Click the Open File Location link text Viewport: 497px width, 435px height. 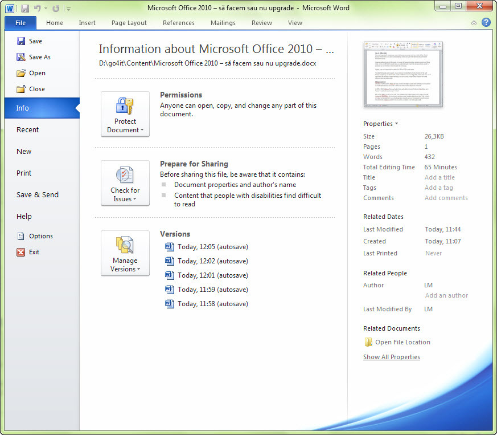[403, 342]
